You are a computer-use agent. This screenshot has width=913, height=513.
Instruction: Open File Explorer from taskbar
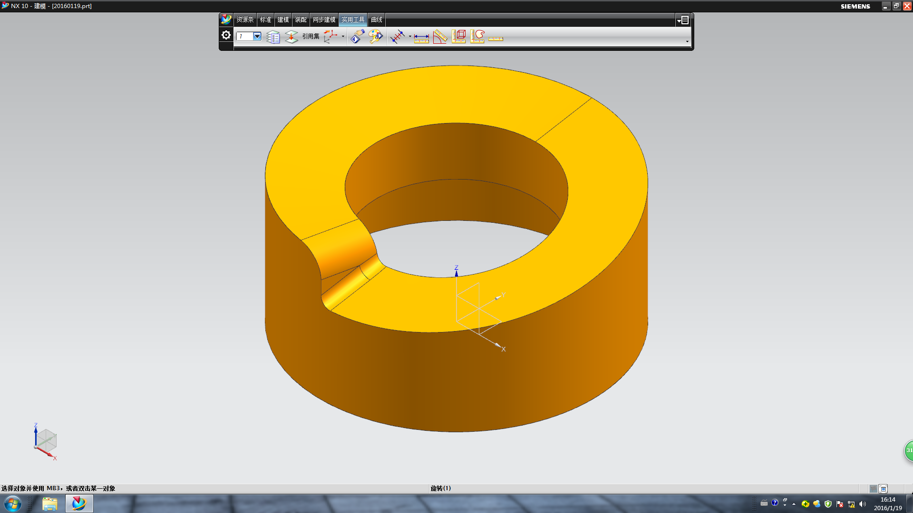(49, 503)
